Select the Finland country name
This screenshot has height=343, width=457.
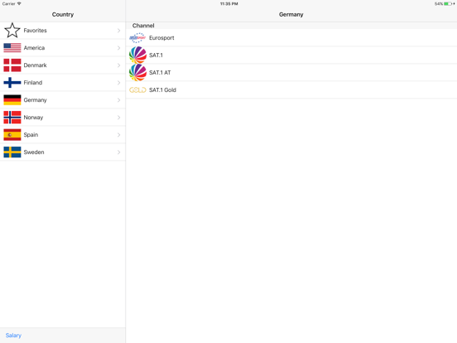33,83
